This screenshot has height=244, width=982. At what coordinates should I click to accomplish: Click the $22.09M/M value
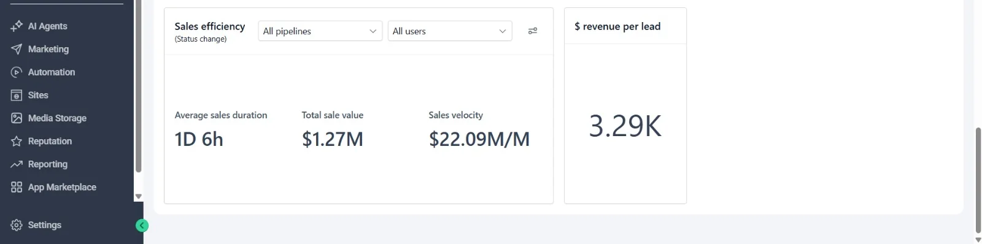pyautogui.click(x=479, y=139)
